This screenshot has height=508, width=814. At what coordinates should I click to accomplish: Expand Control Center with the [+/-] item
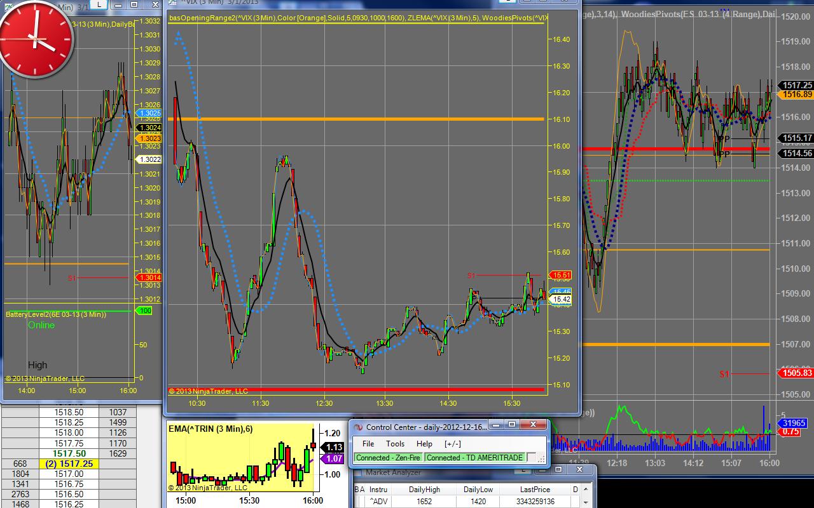pos(453,444)
